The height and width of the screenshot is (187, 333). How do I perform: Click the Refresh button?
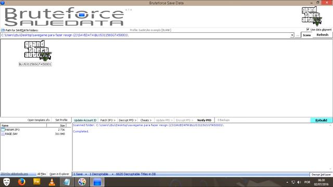pyautogui.click(x=323, y=35)
